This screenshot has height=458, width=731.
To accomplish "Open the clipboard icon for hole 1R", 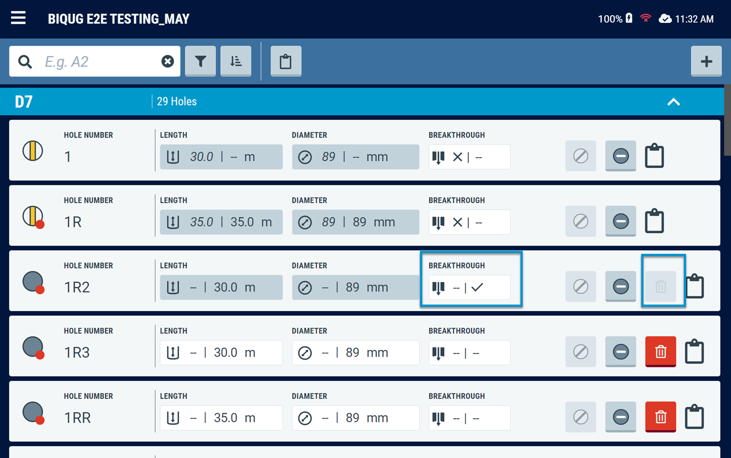I will [655, 221].
